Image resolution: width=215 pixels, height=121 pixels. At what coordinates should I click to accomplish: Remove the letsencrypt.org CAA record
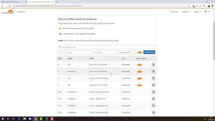[x=154, y=113]
